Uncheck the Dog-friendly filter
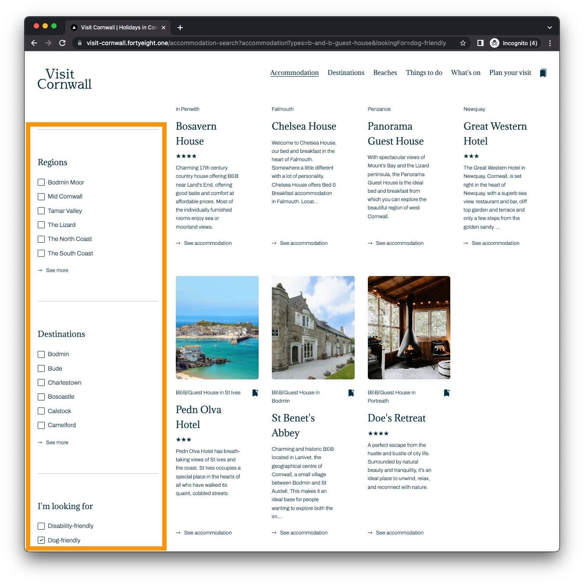The height and width of the screenshot is (584, 584). [x=41, y=540]
